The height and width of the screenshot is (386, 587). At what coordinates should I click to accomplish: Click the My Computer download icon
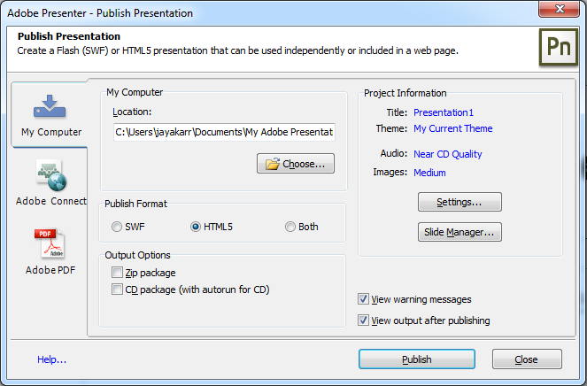pyautogui.click(x=50, y=107)
